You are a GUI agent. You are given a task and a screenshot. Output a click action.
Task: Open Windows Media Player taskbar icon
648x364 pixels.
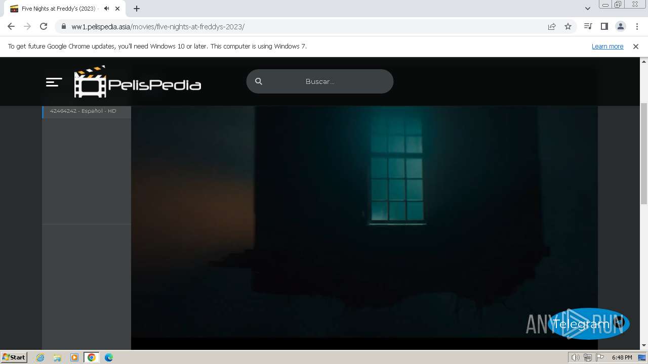pyautogui.click(x=74, y=357)
